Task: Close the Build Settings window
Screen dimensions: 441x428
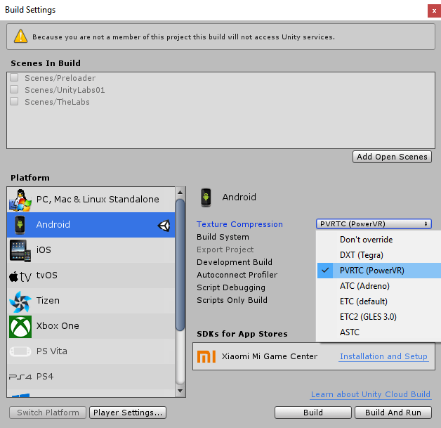Action: coord(434,11)
